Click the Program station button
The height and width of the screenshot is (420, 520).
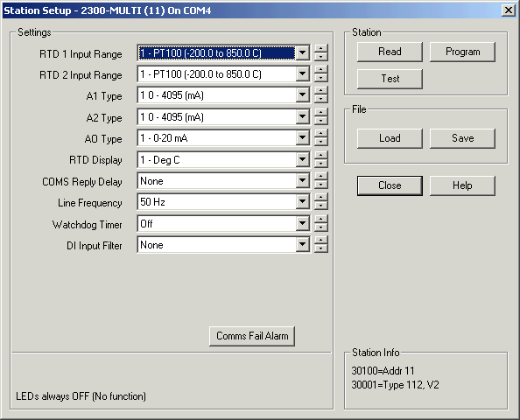pyautogui.click(x=462, y=52)
